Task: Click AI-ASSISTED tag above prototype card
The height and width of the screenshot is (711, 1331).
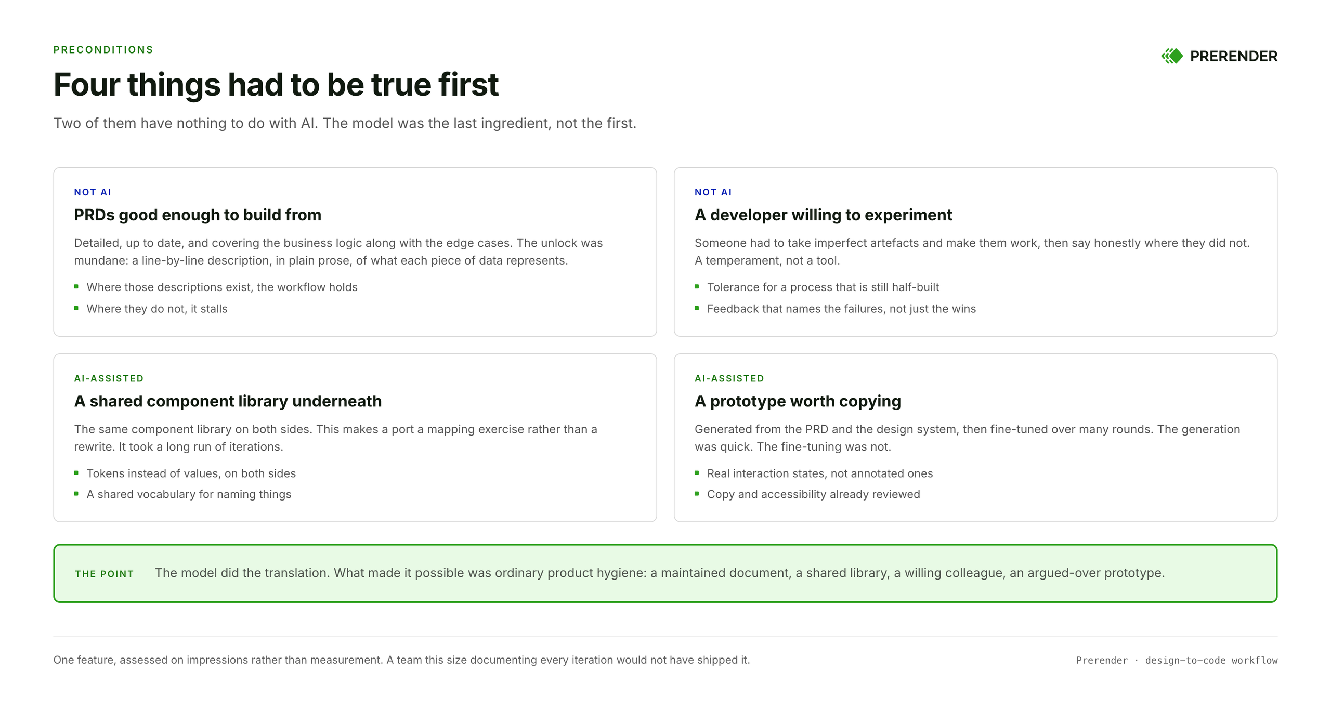Action: click(729, 378)
